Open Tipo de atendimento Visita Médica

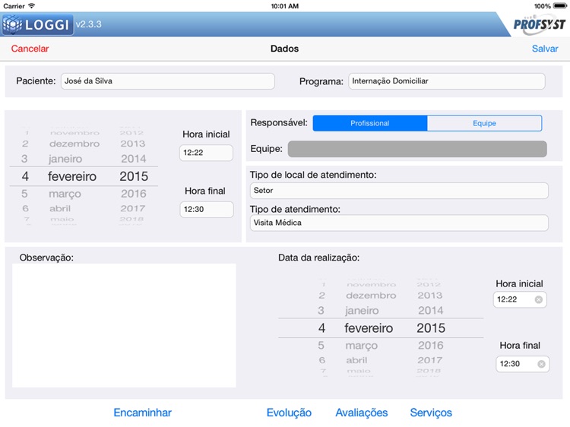click(399, 223)
